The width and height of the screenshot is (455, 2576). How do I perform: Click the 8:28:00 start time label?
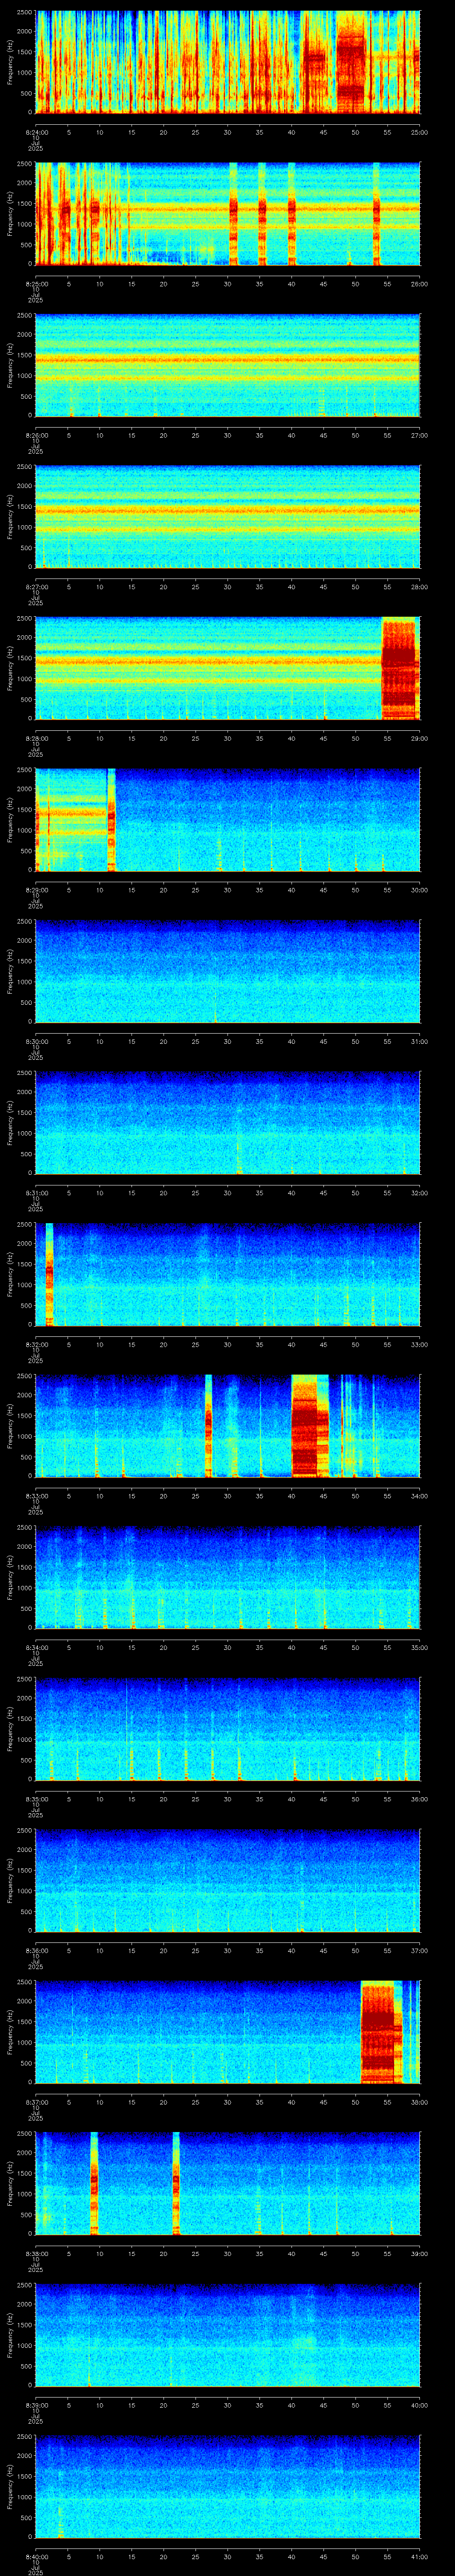point(36,739)
